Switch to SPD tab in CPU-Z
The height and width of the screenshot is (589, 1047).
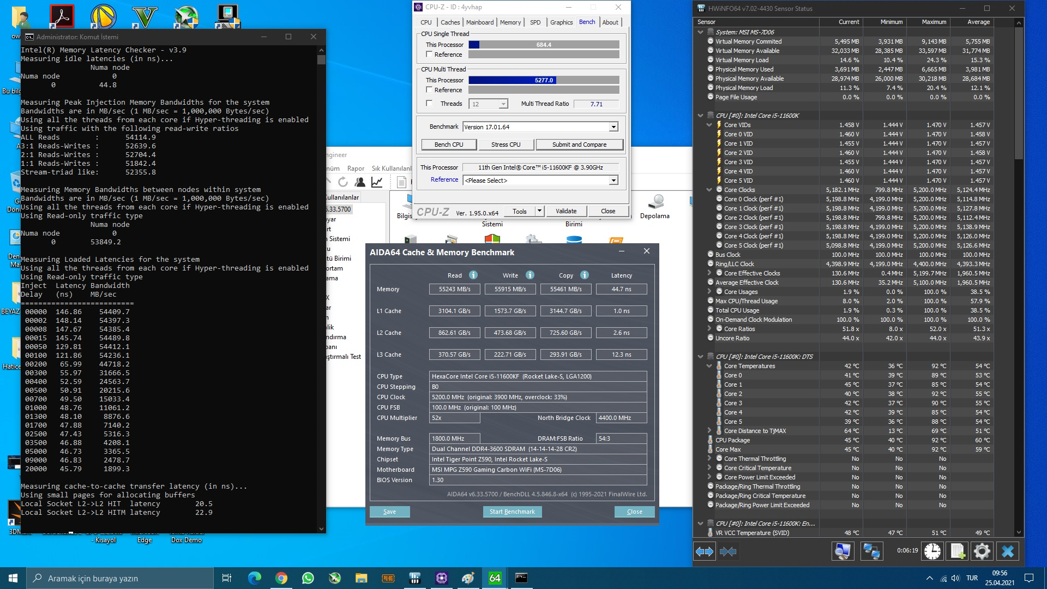tap(535, 22)
